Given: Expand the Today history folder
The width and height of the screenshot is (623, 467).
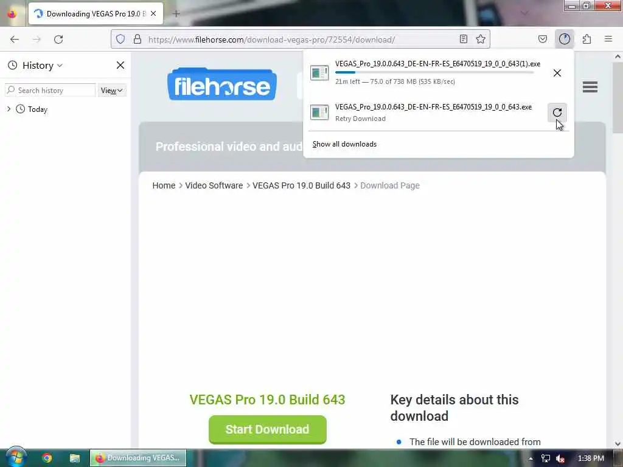Looking at the screenshot, I should (9, 109).
